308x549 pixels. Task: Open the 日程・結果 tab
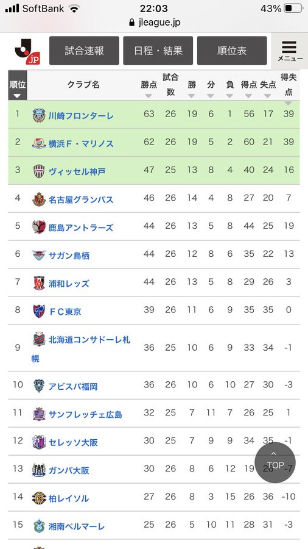click(158, 51)
